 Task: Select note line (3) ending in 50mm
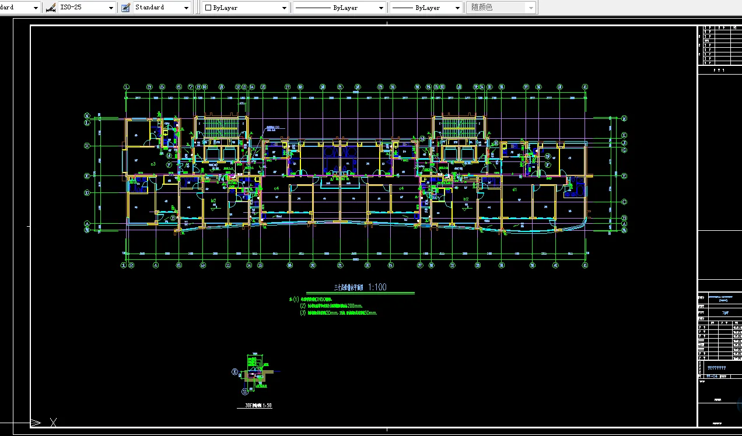point(338,312)
